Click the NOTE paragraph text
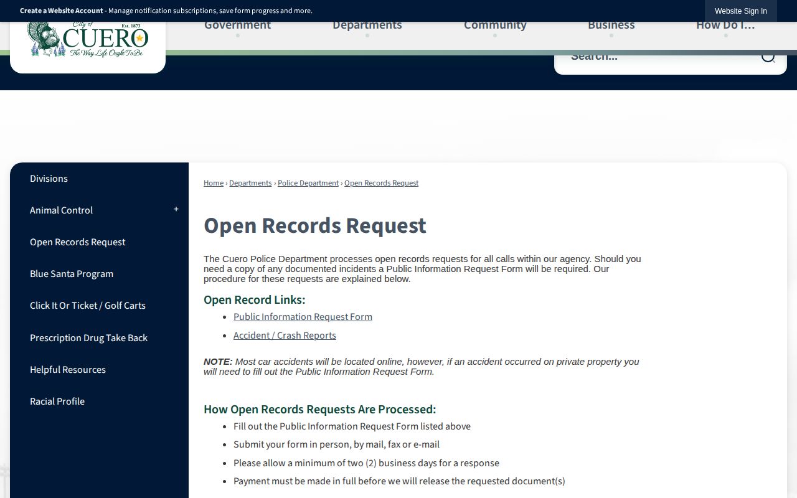This screenshot has height=498, width=797. (422, 367)
